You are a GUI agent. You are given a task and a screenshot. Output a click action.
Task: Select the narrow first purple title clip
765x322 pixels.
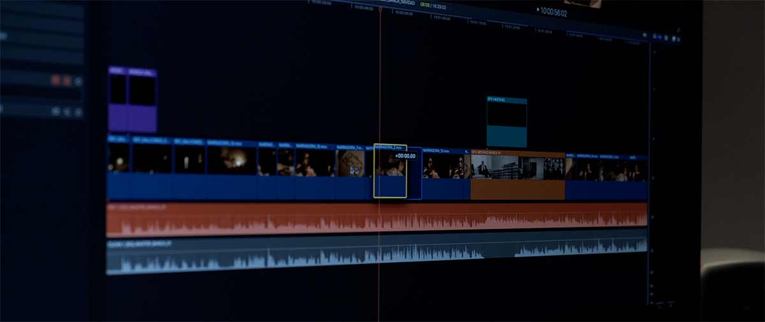(117, 99)
